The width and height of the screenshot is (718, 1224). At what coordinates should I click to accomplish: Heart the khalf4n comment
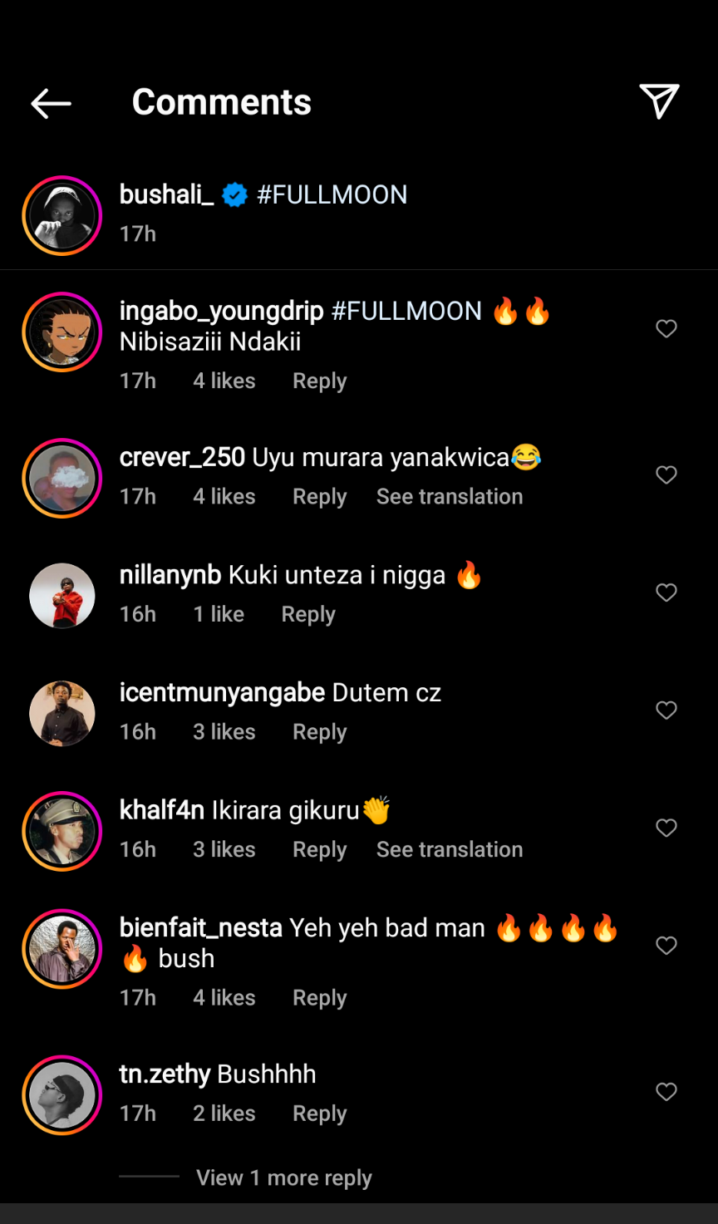pos(666,828)
